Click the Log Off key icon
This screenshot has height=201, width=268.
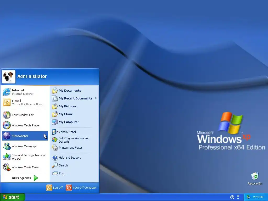[49, 187]
